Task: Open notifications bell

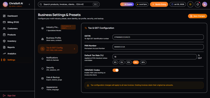Action: [x=198, y=4]
